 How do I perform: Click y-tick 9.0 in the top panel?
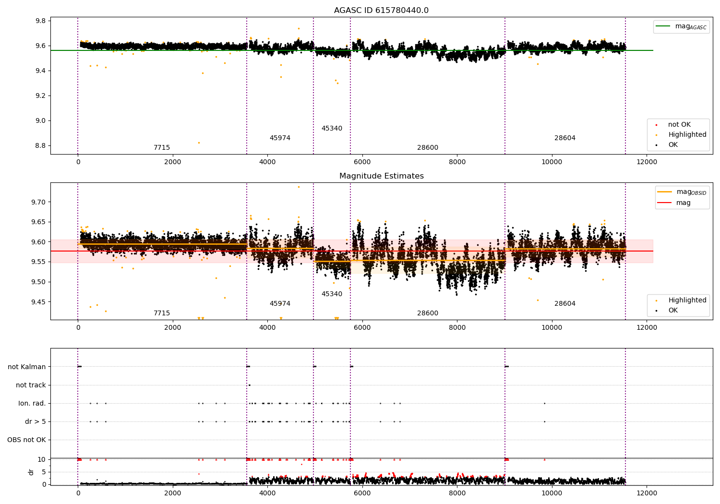point(41,121)
